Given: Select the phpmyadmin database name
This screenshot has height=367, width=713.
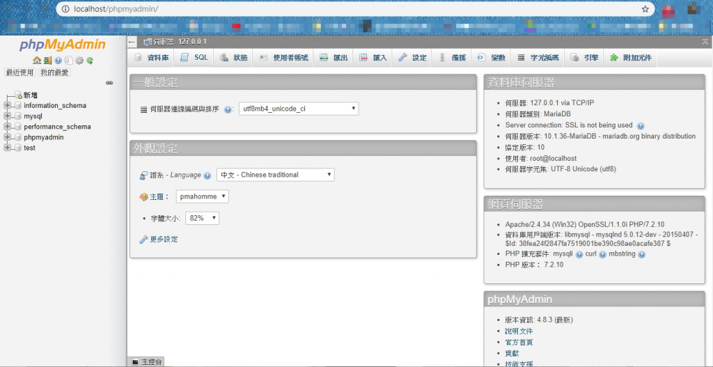Looking at the screenshot, I should tap(44, 137).
